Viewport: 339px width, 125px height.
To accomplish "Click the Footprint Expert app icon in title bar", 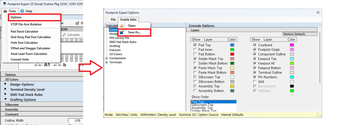I will 4,4.
